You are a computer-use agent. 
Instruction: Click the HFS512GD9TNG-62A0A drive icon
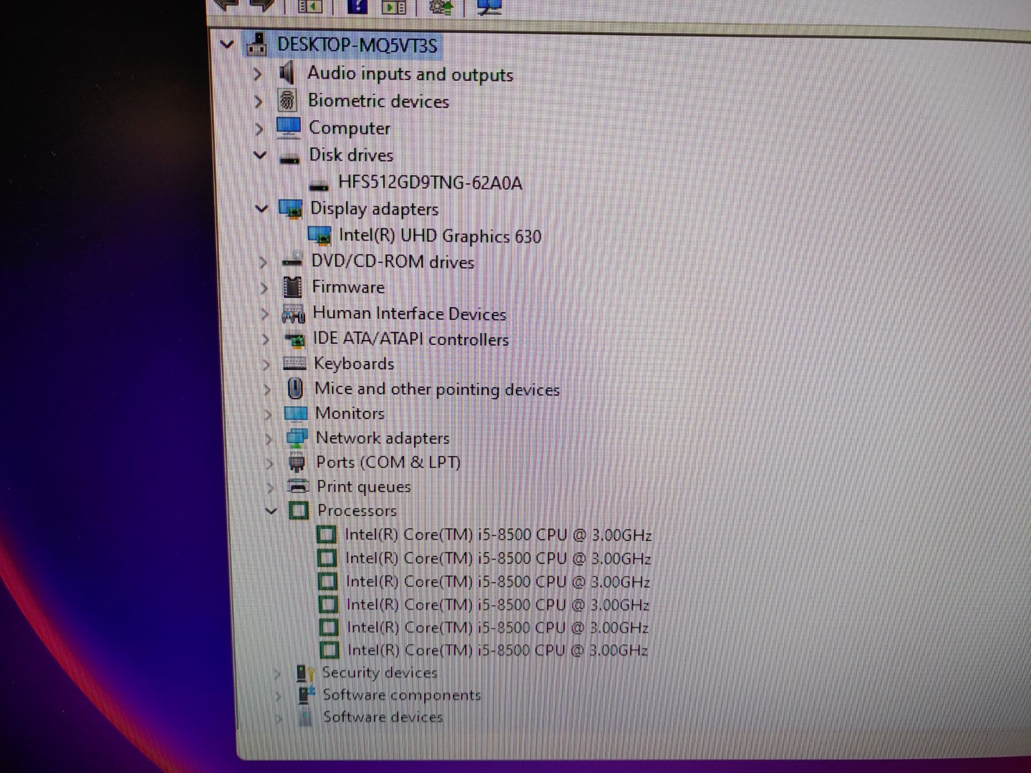(x=319, y=187)
